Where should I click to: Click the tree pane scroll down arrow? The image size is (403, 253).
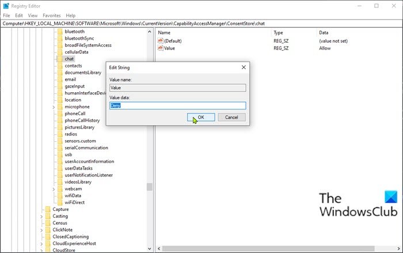[150, 248]
